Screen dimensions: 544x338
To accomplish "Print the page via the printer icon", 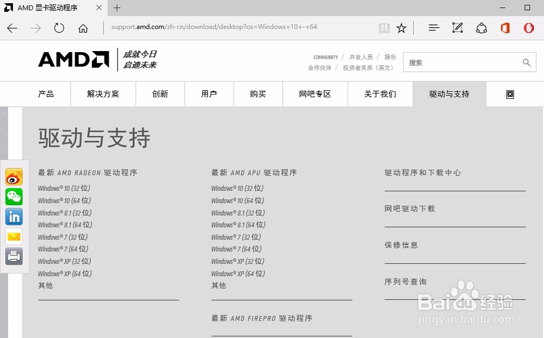I will pos(14,256).
